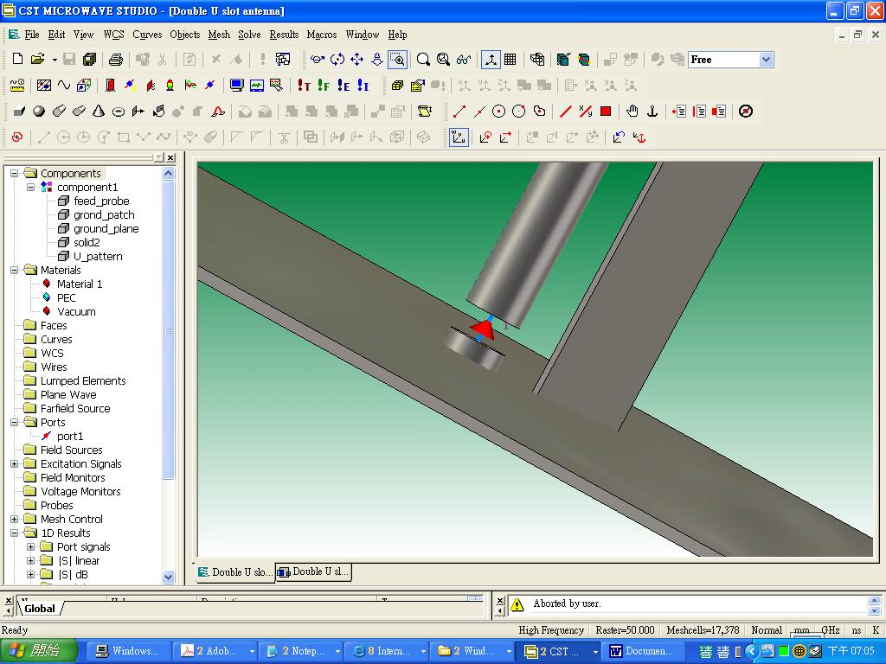Open the File menu
Screen dimensions: 886x664
click(32, 35)
